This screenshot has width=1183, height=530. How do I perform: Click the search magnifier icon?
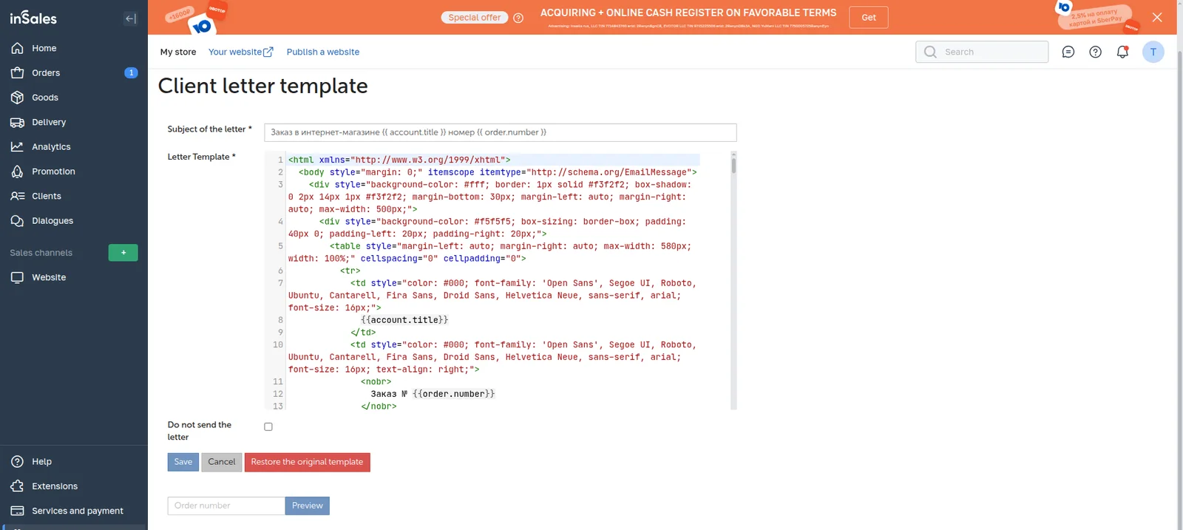pyautogui.click(x=930, y=52)
